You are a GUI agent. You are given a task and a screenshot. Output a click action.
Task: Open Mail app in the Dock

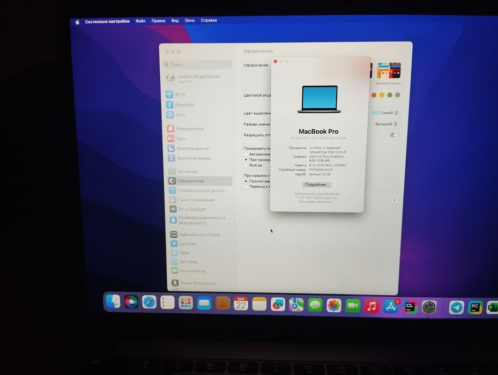tap(204, 303)
